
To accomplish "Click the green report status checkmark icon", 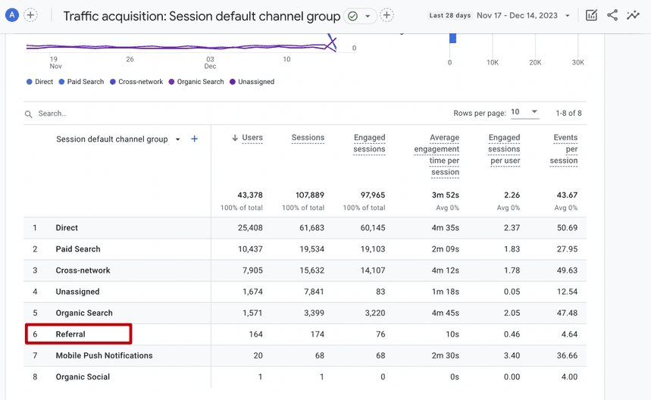I will (x=353, y=16).
